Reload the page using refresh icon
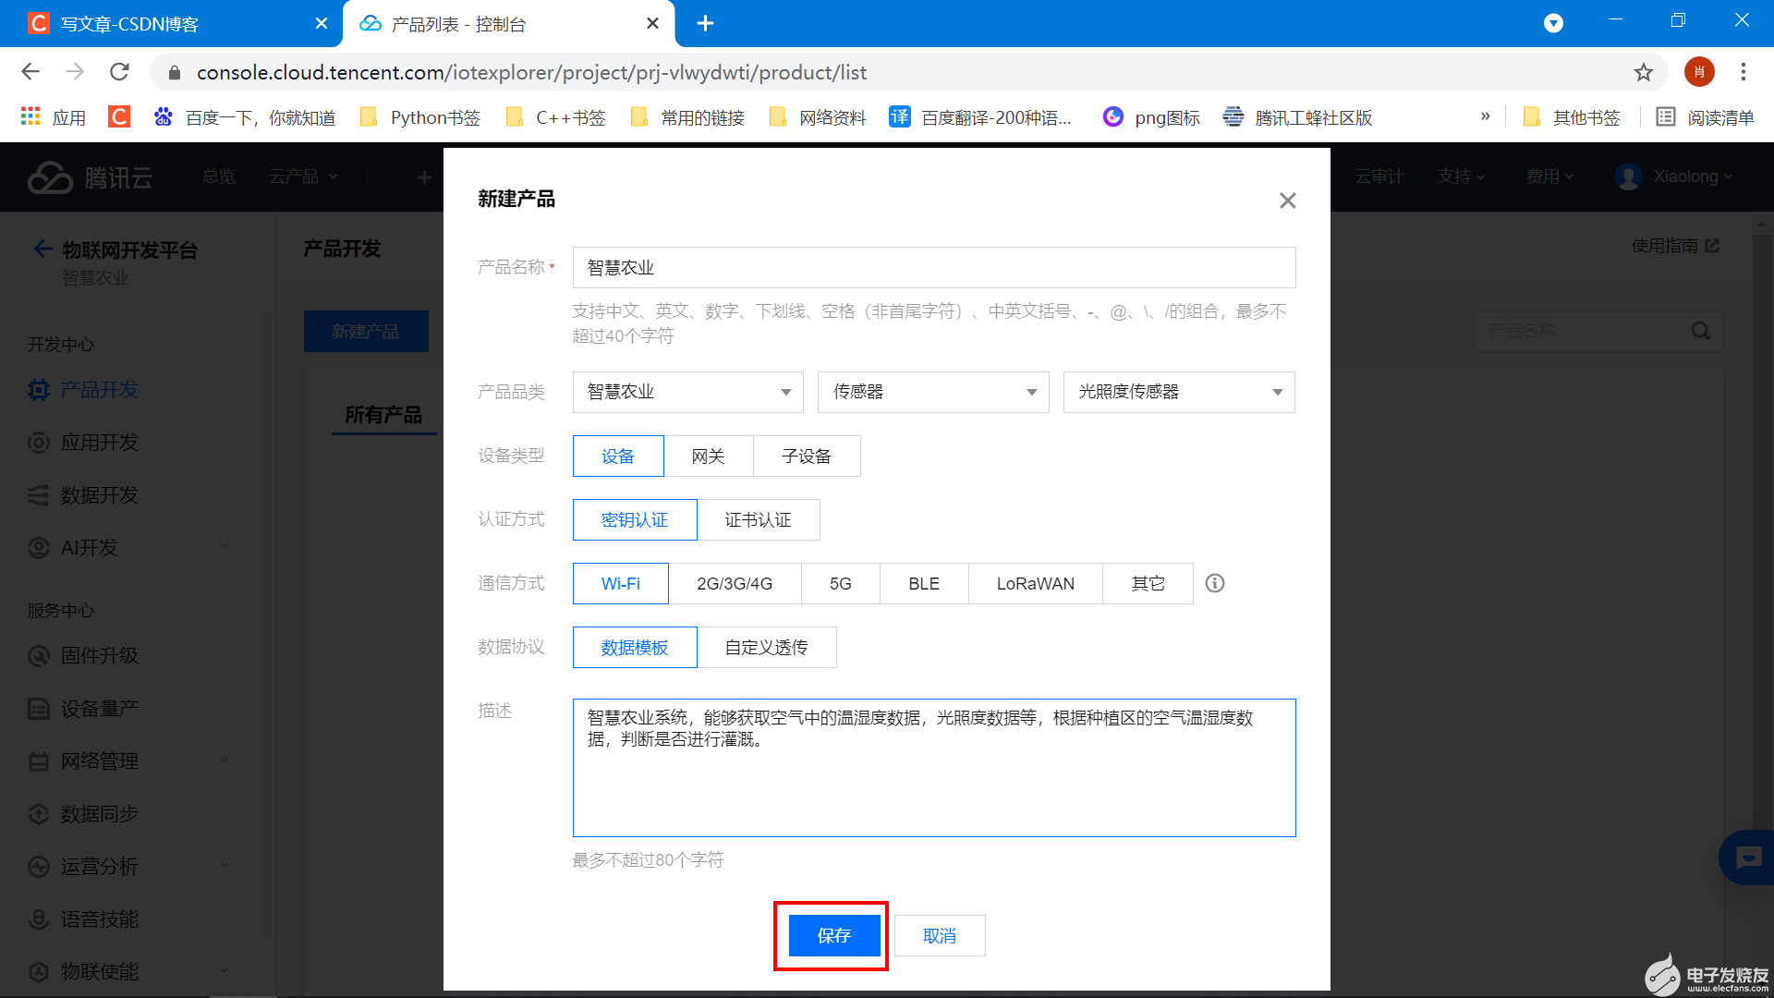The width and height of the screenshot is (1774, 998). coord(119,72)
